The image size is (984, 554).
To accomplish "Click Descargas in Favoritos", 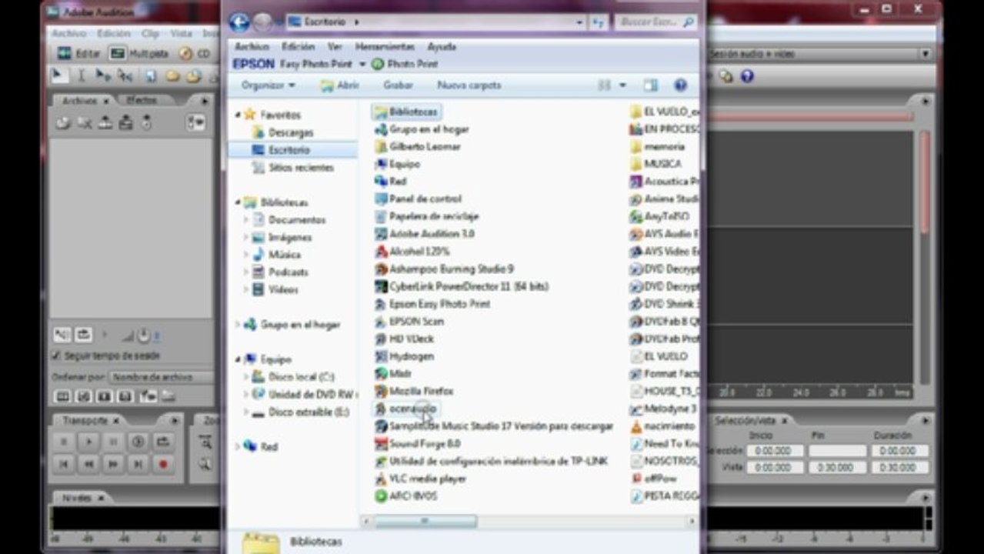I will pos(290,132).
